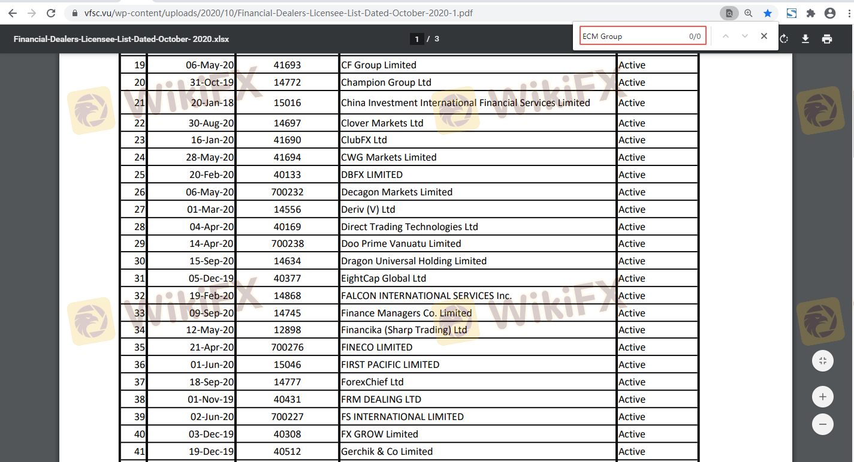The image size is (854, 462).
Task: View site security info via lock icon
Action: 74,13
